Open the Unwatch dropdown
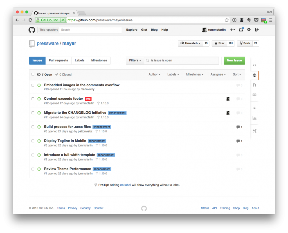288x233 pixels. click(190, 43)
